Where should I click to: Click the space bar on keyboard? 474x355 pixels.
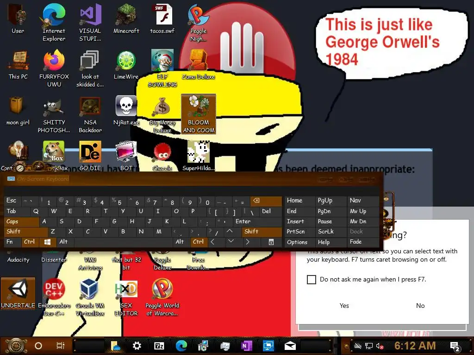tap(124, 242)
